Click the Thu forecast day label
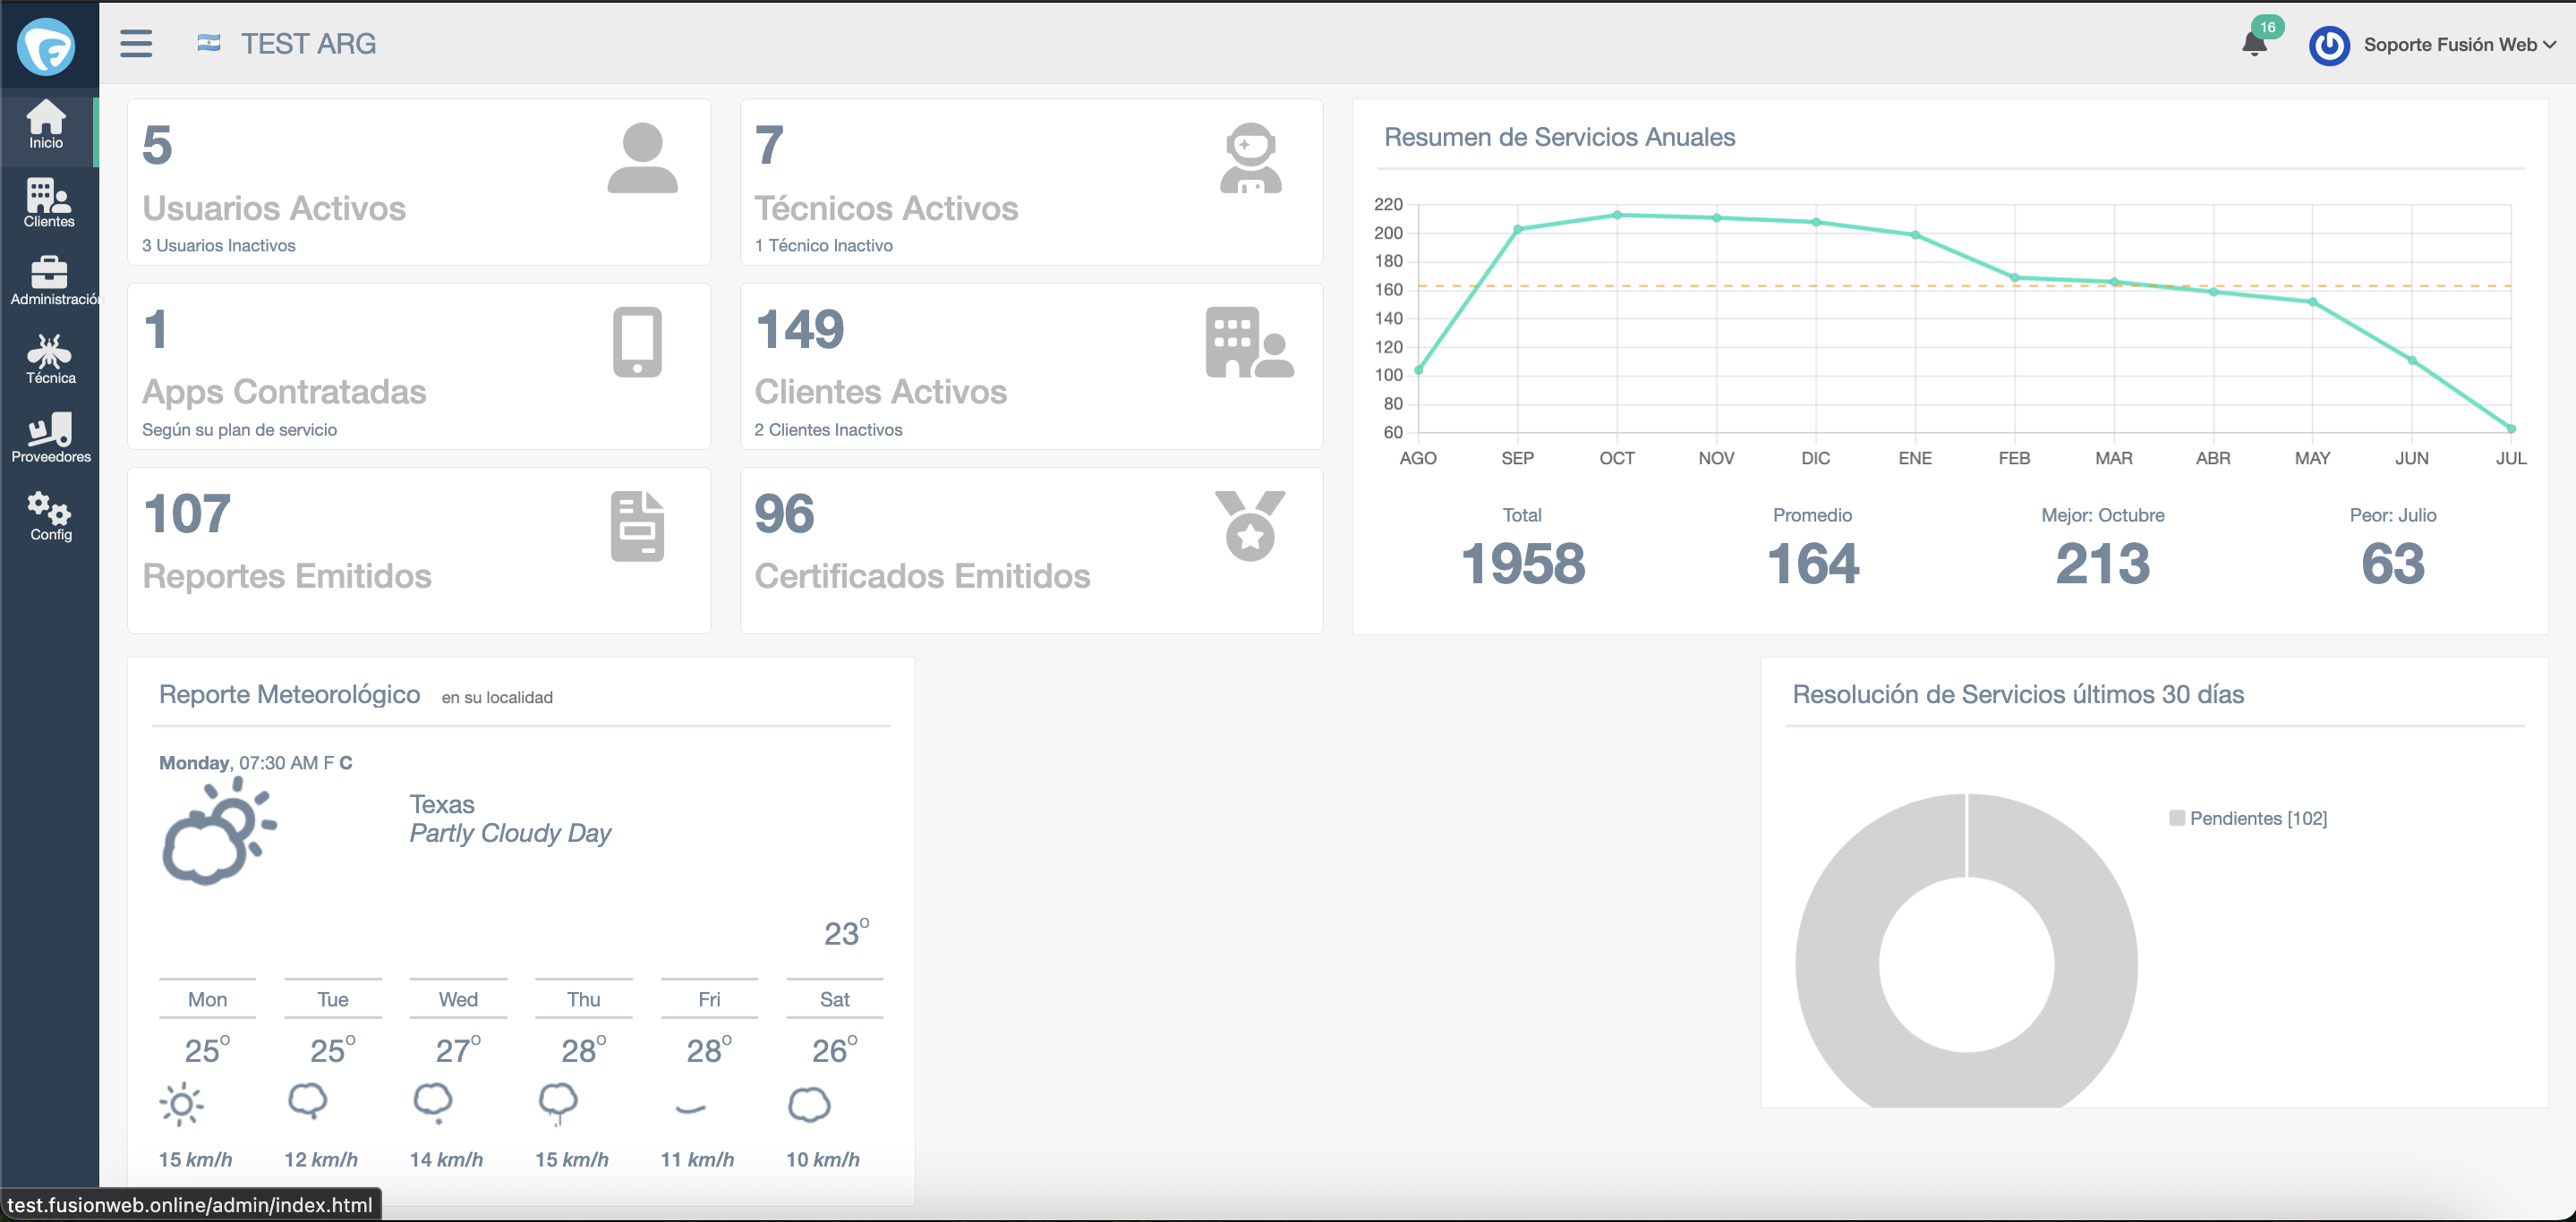The image size is (2576, 1222). 583,999
